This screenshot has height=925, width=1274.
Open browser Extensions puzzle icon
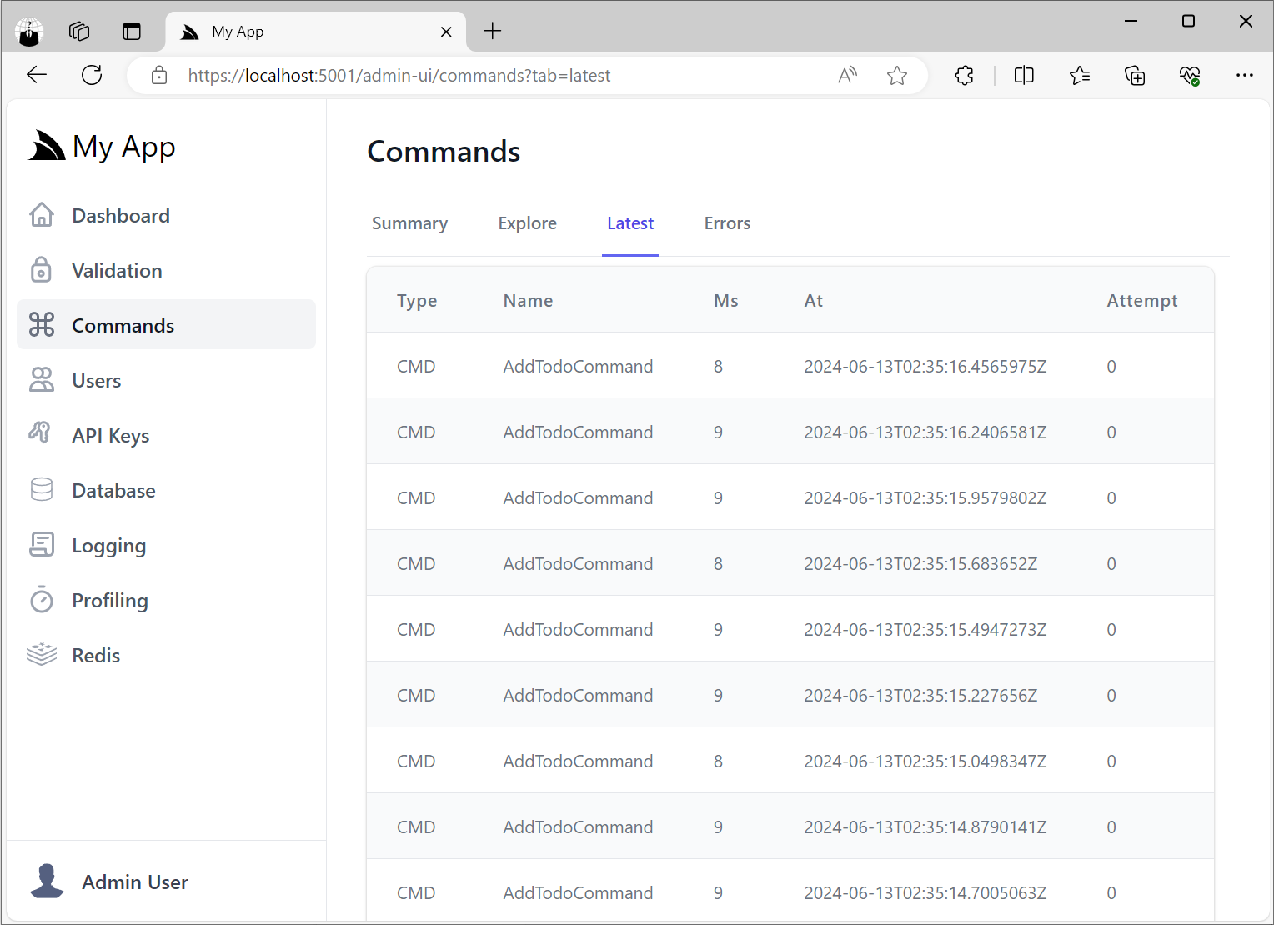[964, 76]
